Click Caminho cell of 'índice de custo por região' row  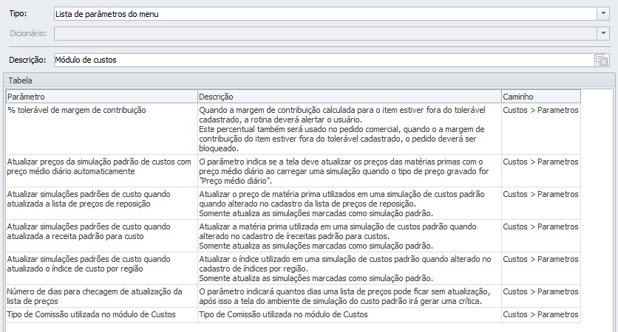(x=541, y=269)
